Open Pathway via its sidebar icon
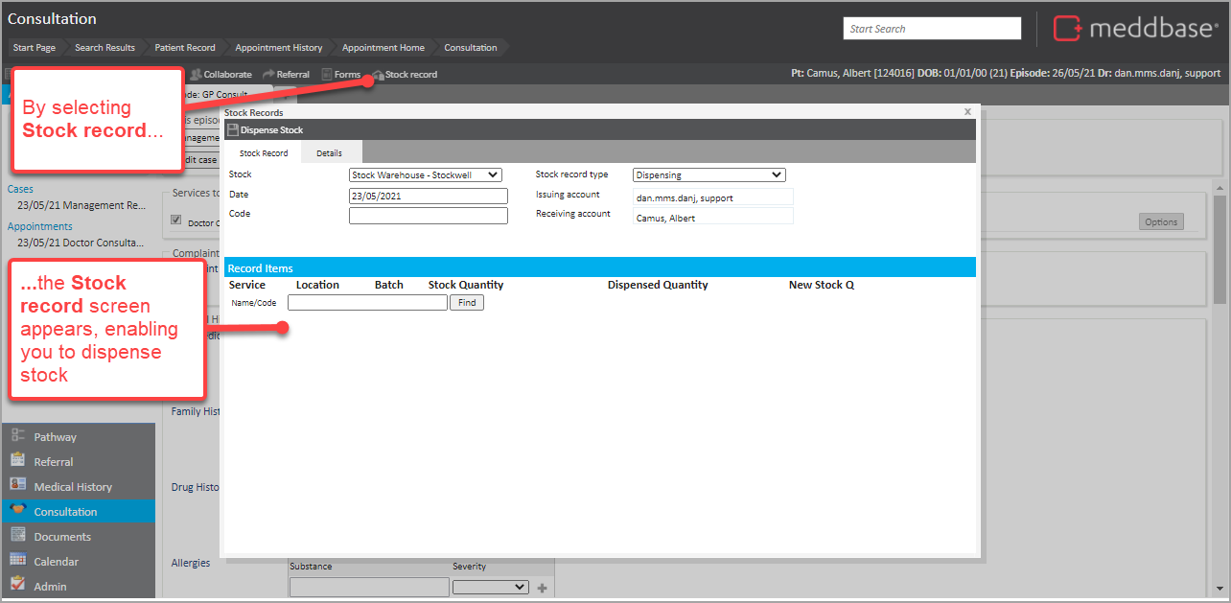Image resolution: width=1231 pixels, height=603 pixels. [x=18, y=436]
